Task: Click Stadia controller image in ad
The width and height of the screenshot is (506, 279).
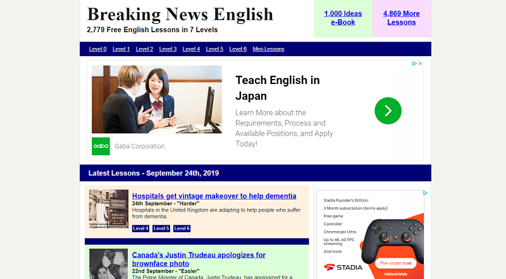Action: 392,240
